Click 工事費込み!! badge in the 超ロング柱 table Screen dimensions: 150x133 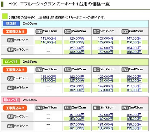[x=15, y=108]
